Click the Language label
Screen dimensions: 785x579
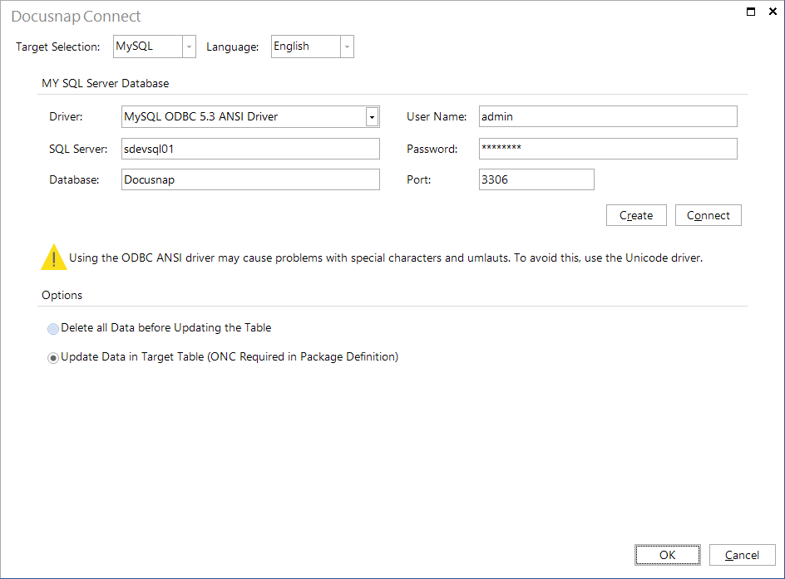click(x=232, y=47)
